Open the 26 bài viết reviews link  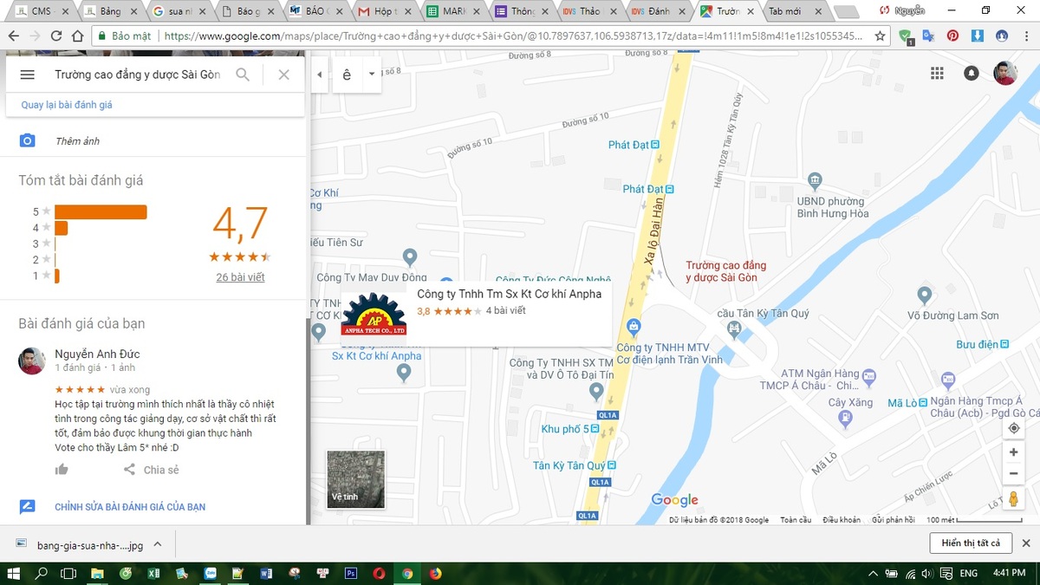point(240,277)
